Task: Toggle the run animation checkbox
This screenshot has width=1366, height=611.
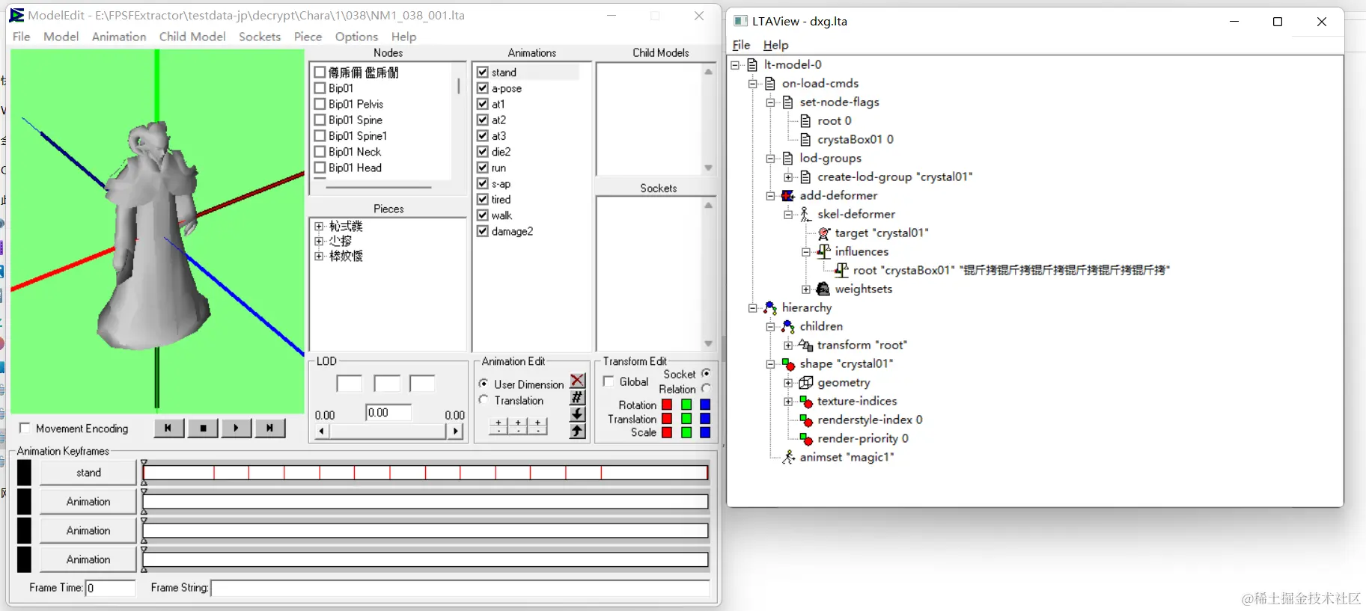Action: coord(483,168)
